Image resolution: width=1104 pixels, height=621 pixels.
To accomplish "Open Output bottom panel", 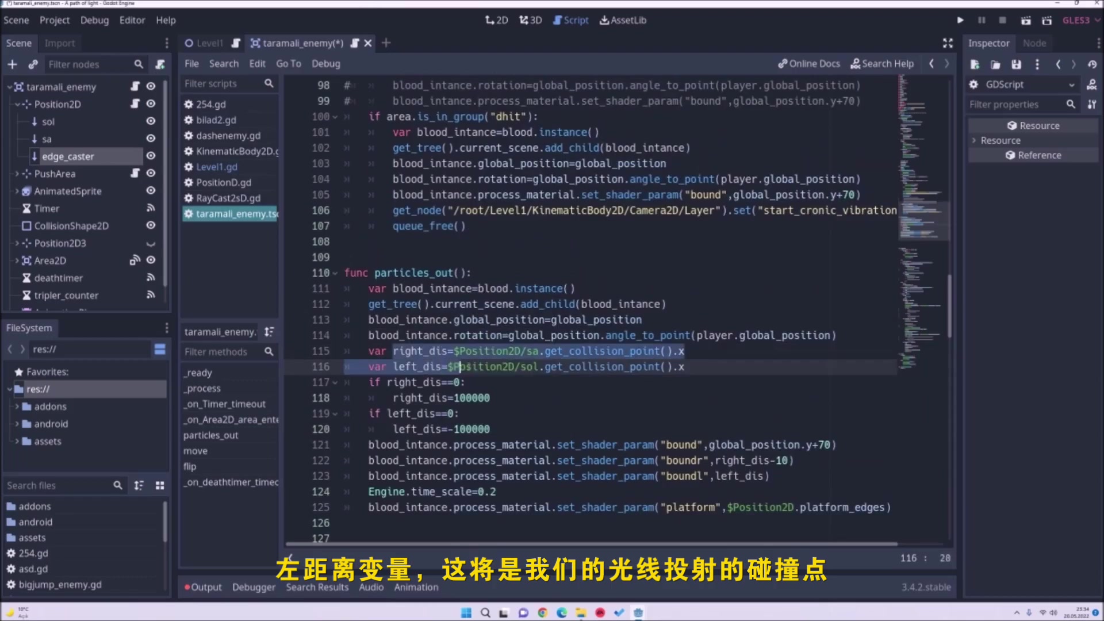I will click(203, 587).
